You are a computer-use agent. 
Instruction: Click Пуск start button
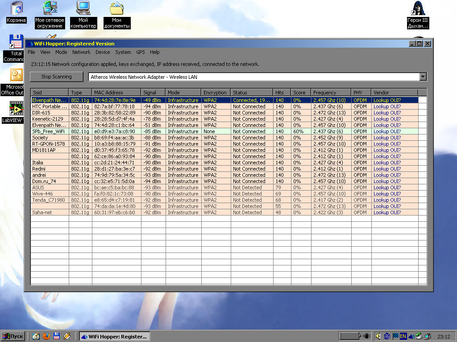(x=13, y=336)
